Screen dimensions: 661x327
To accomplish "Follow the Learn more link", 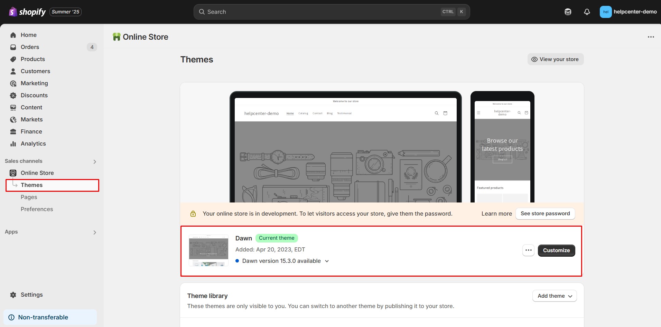I will point(496,214).
